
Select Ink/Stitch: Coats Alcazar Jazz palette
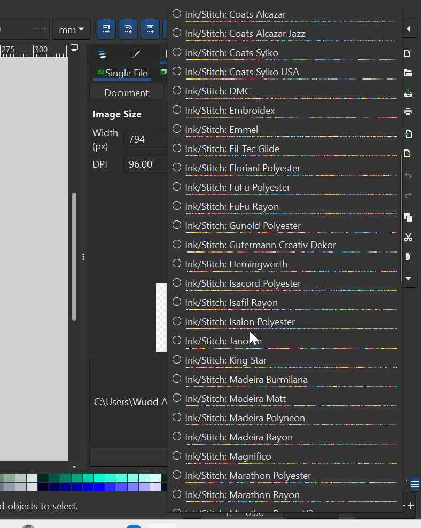click(x=285, y=35)
